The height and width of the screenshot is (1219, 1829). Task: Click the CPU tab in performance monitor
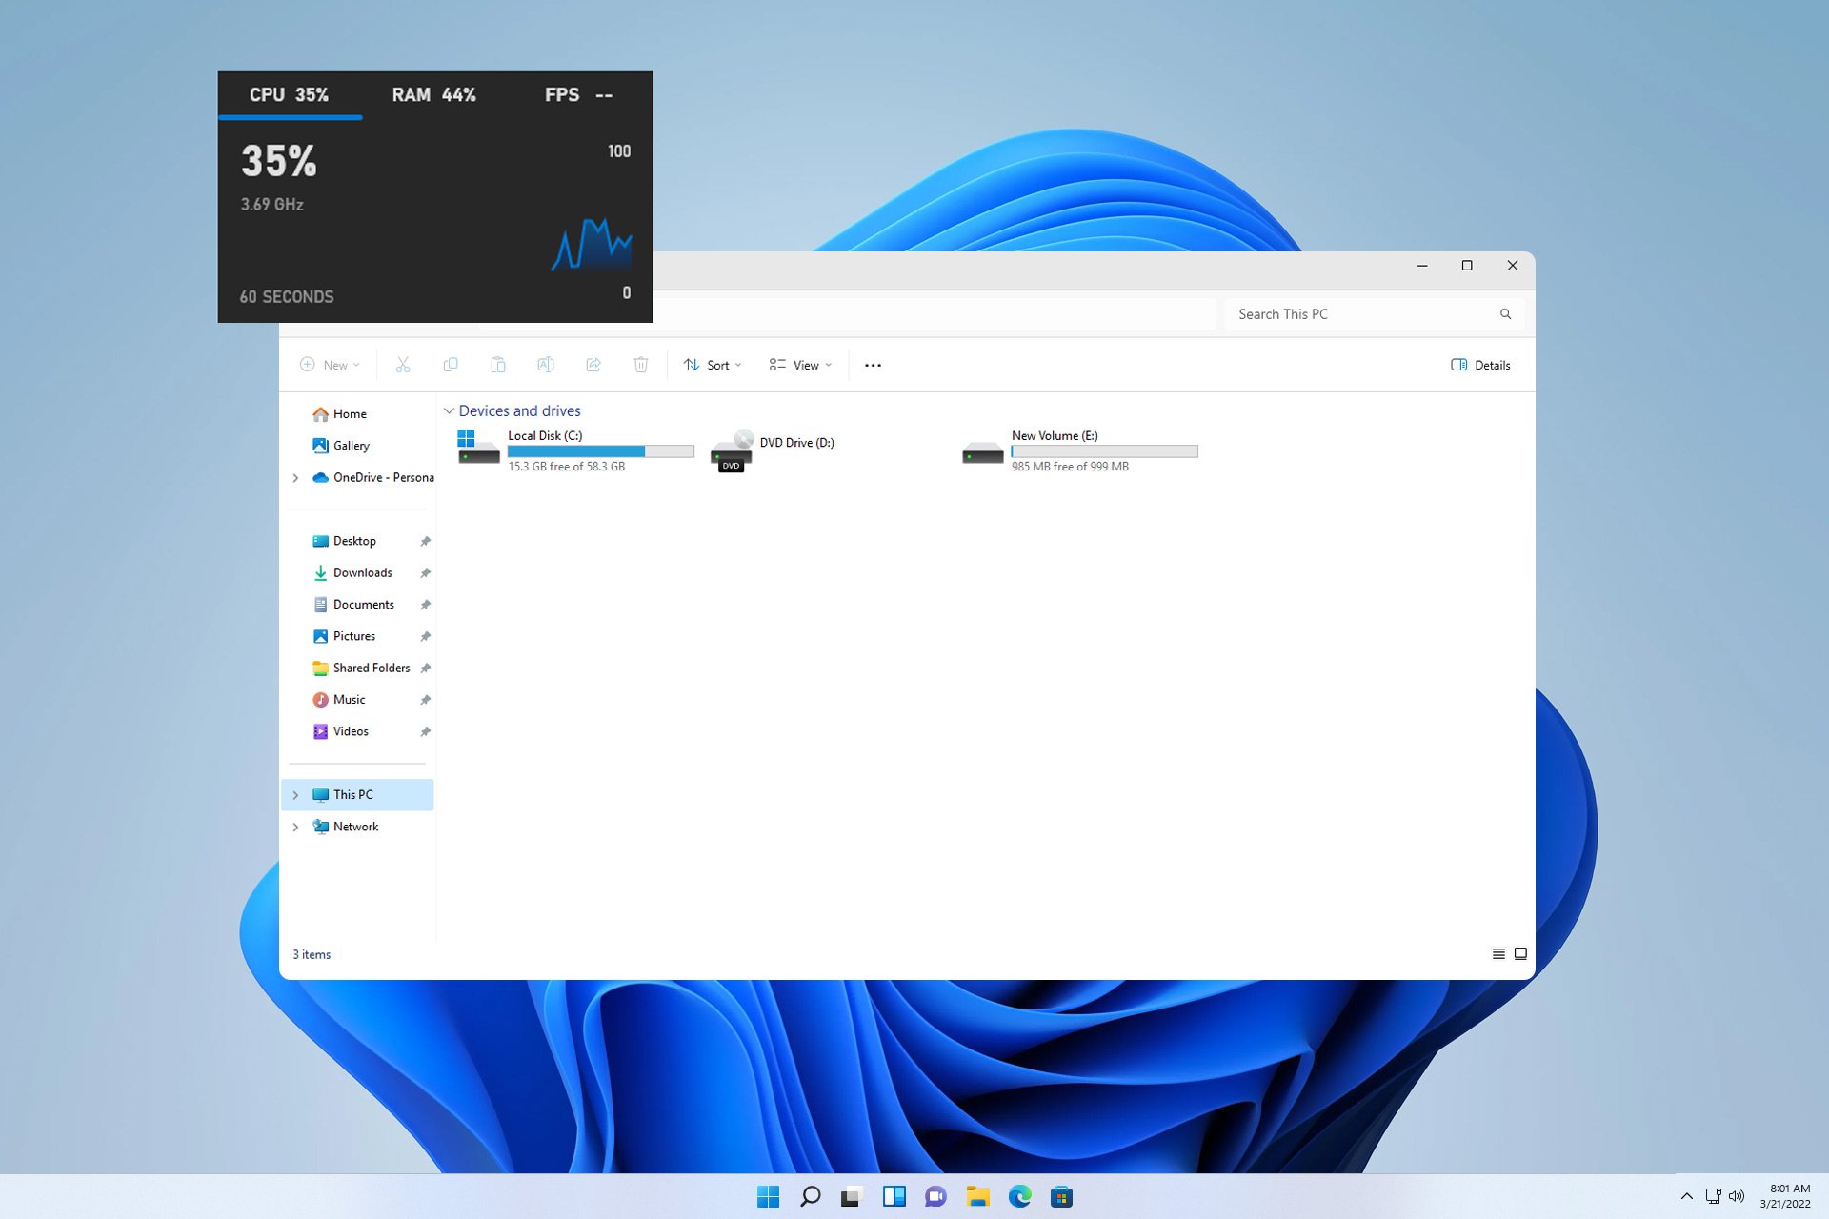click(289, 94)
